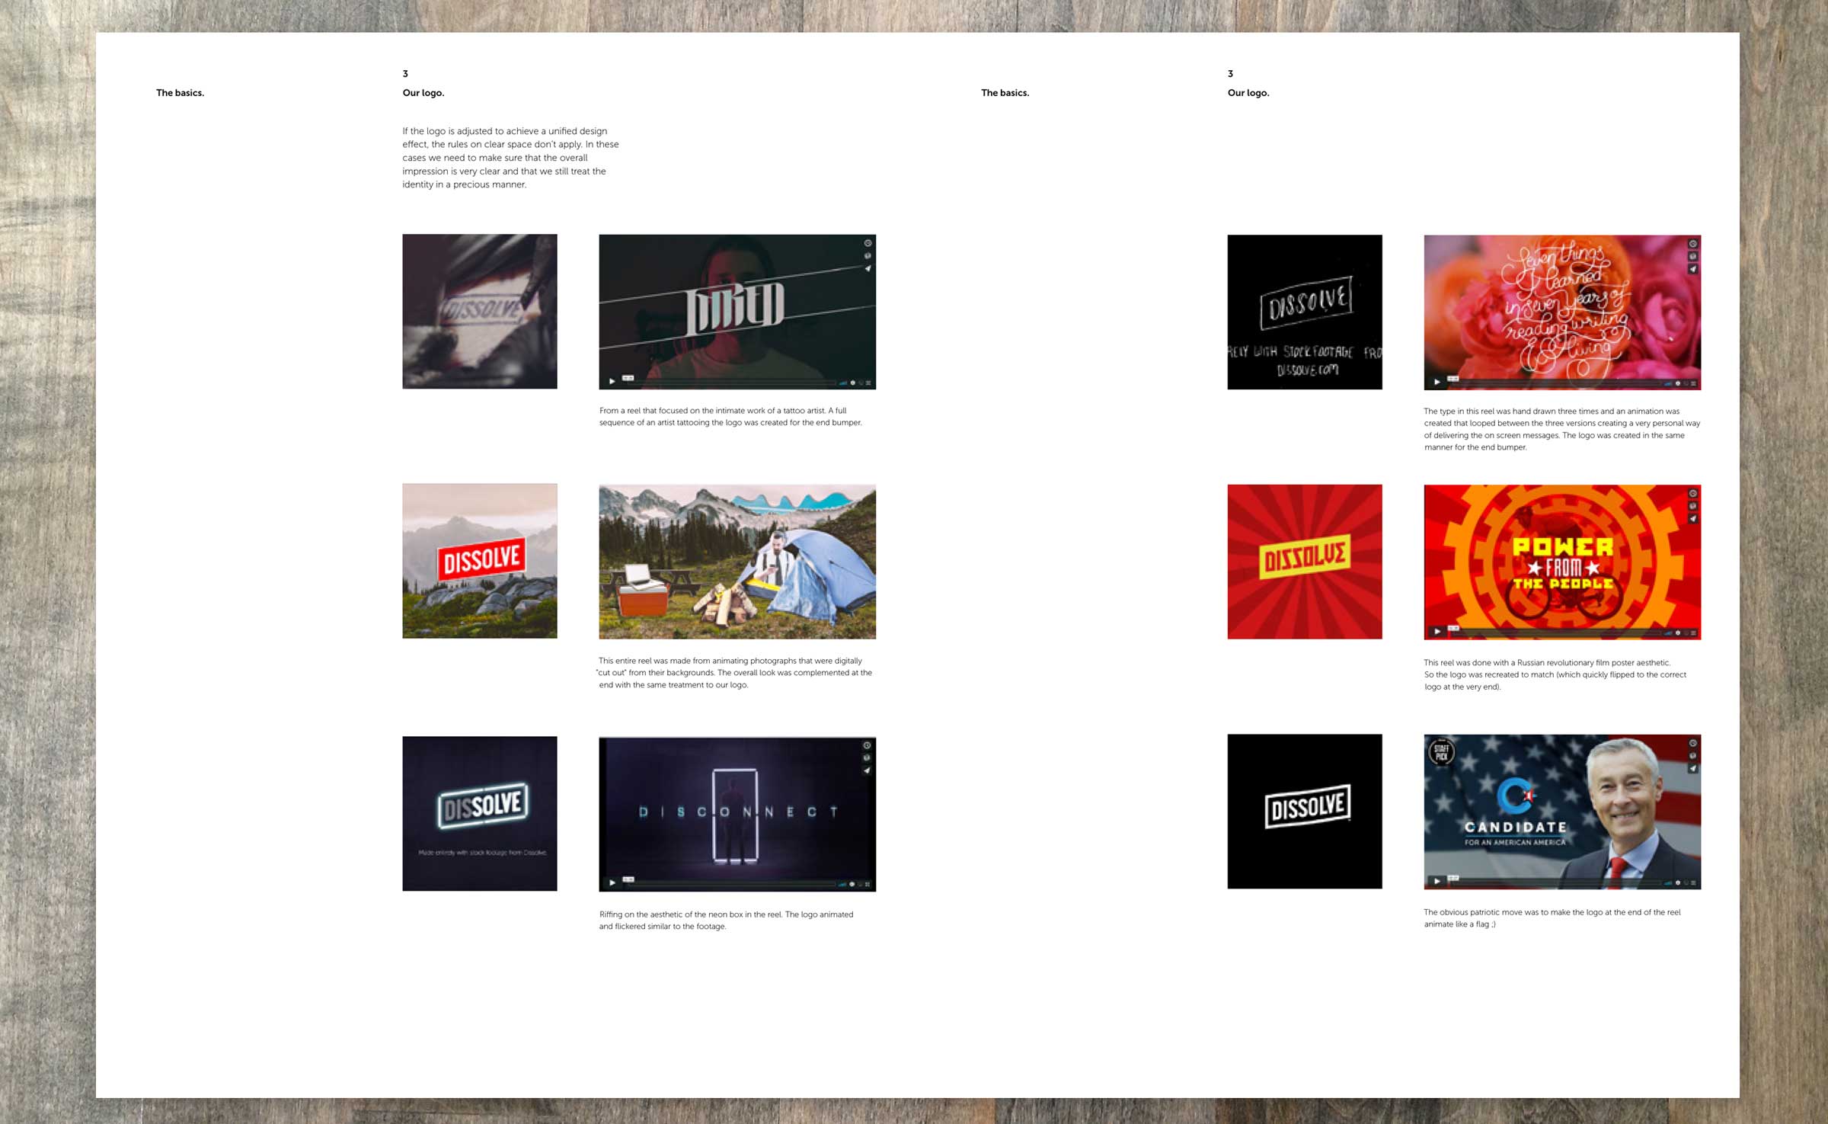Play the Inked tattoo reel video
This screenshot has width=1828, height=1124.
click(612, 381)
